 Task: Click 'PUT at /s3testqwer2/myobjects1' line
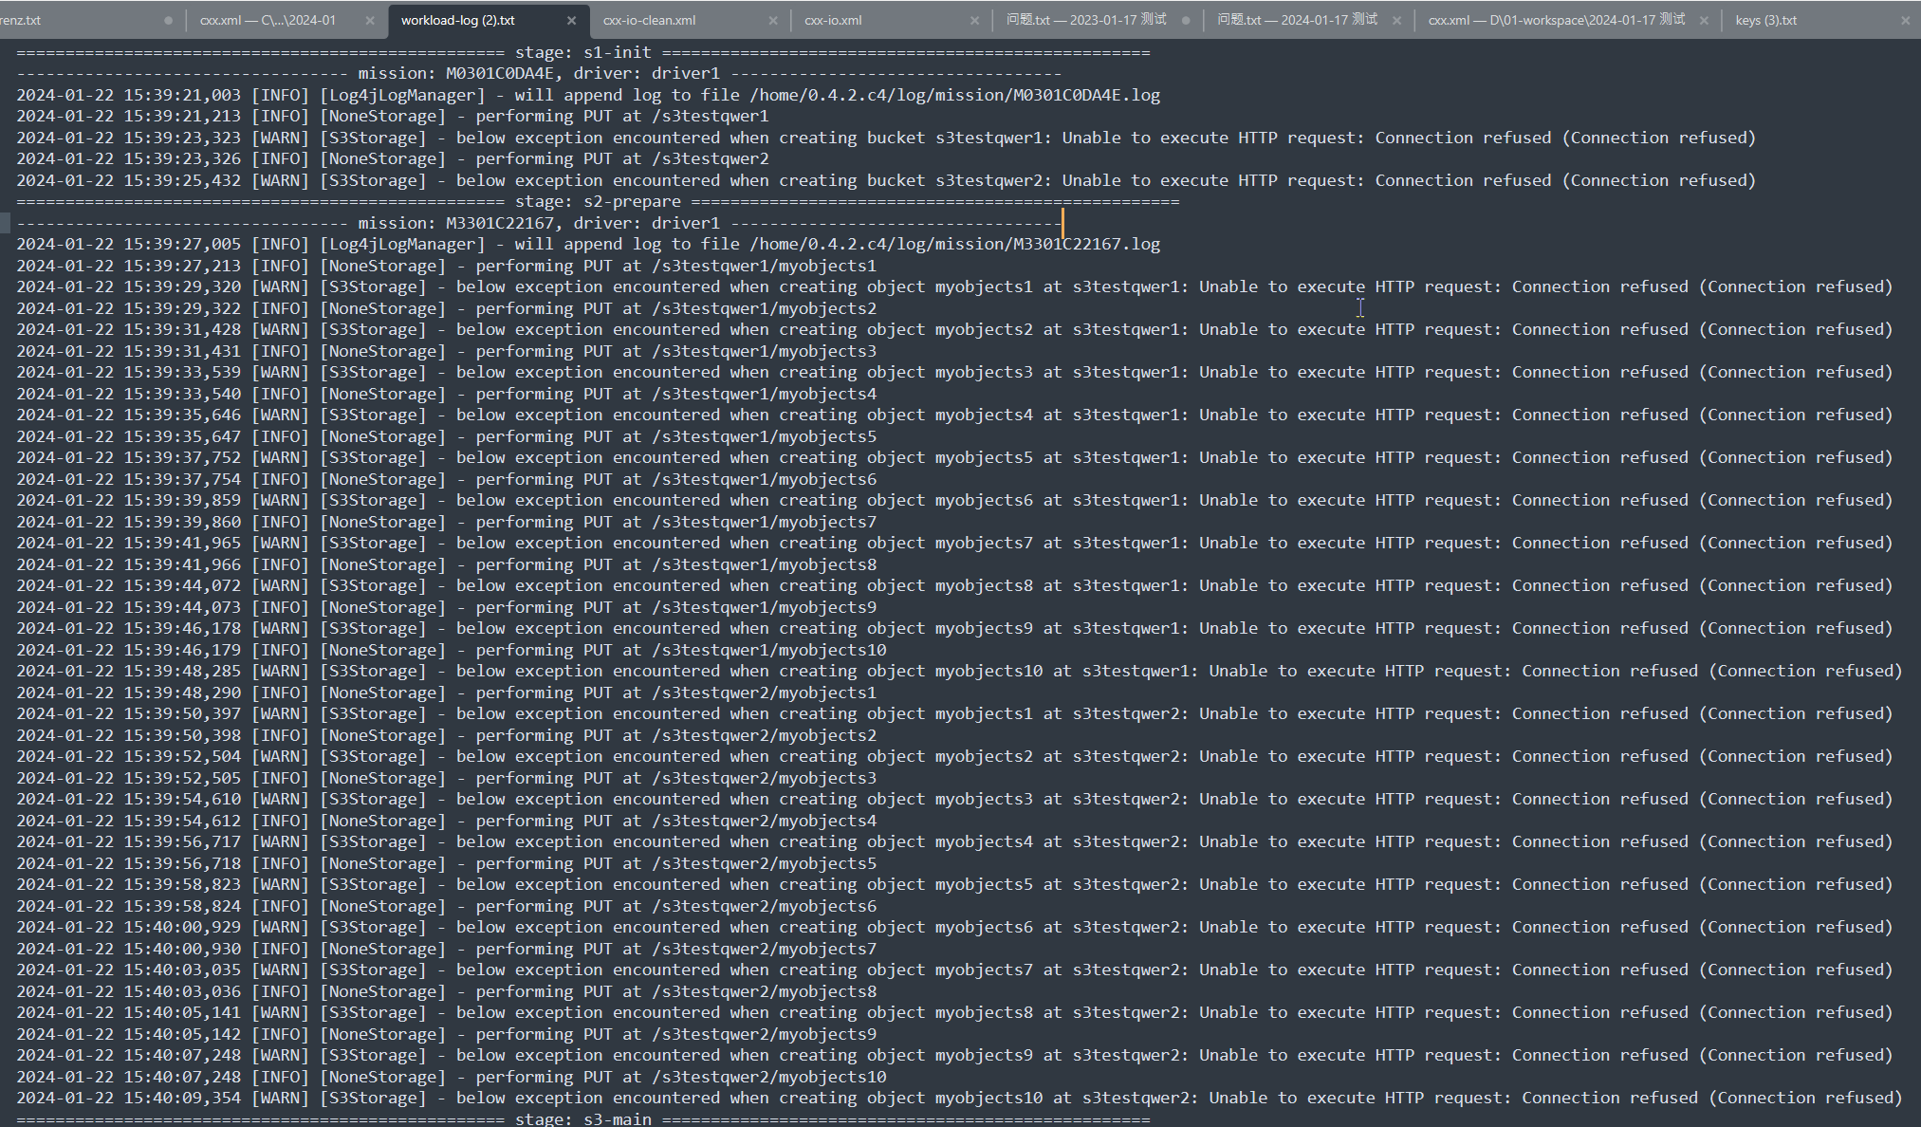coord(446,693)
